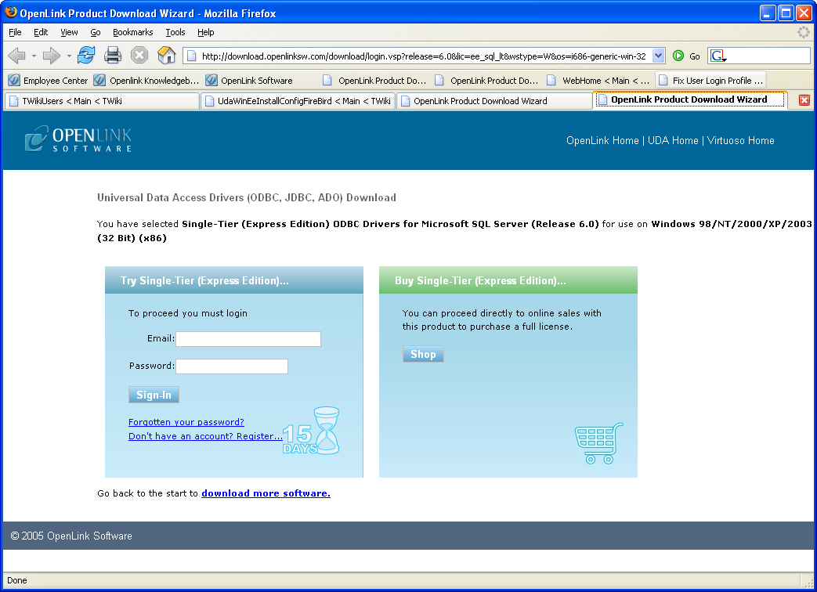The image size is (817, 592).
Task: Click the Sign-In button
Action: pyautogui.click(x=154, y=395)
